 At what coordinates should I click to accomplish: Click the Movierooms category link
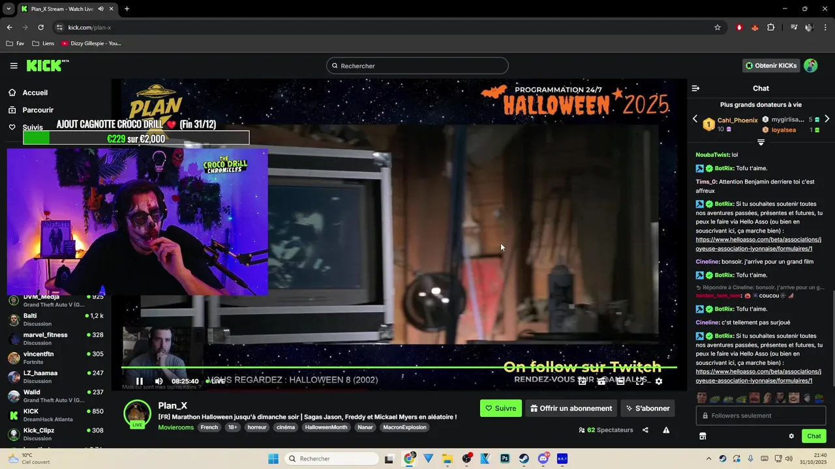(176, 427)
